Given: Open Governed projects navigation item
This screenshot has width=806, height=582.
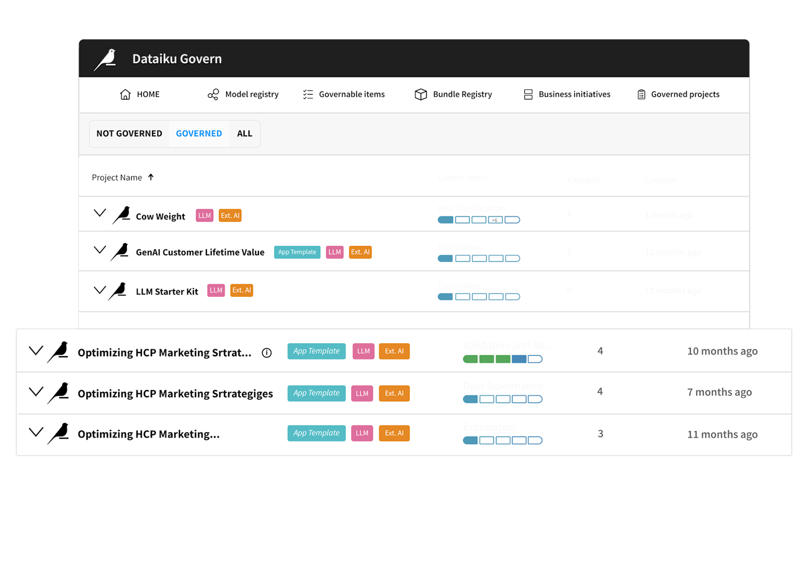Looking at the screenshot, I should tap(678, 95).
